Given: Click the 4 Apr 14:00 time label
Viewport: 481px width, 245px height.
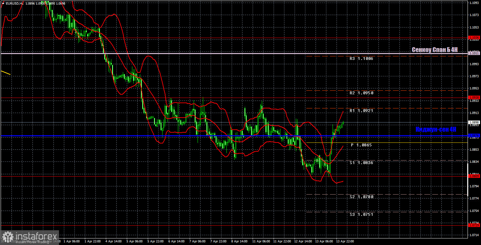Looking at the screenshot, I should 113,241.
